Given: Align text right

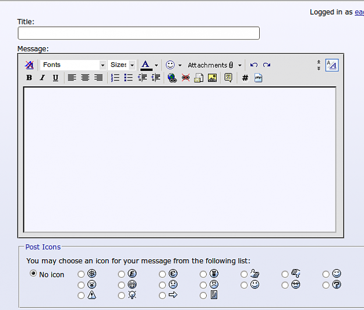Looking at the screenshot, I should point(98,77).
